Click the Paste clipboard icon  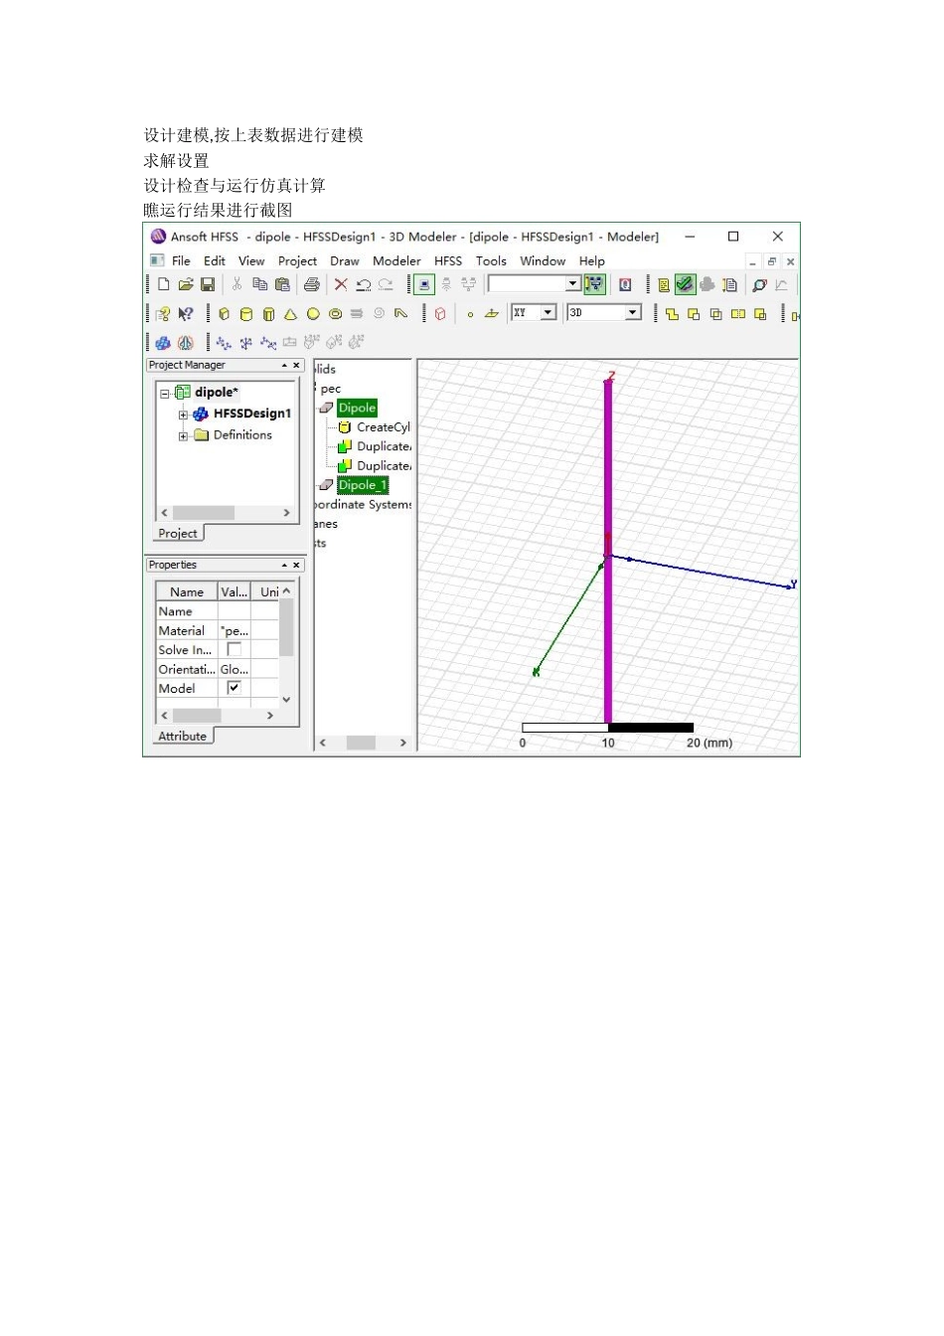[282, 284]
